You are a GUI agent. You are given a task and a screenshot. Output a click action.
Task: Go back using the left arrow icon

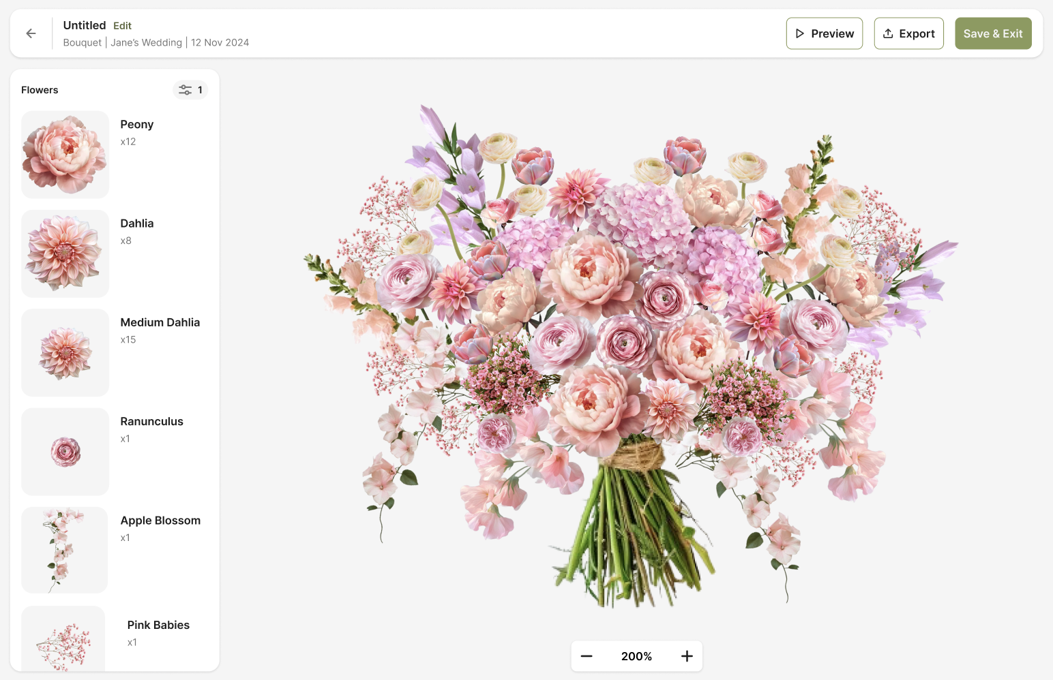click(31, 33)
